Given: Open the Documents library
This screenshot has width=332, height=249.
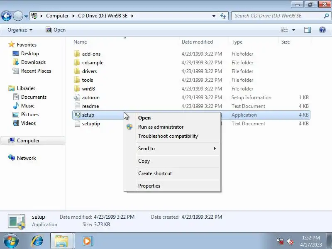Looking at the screenshot, I should 34,97.
